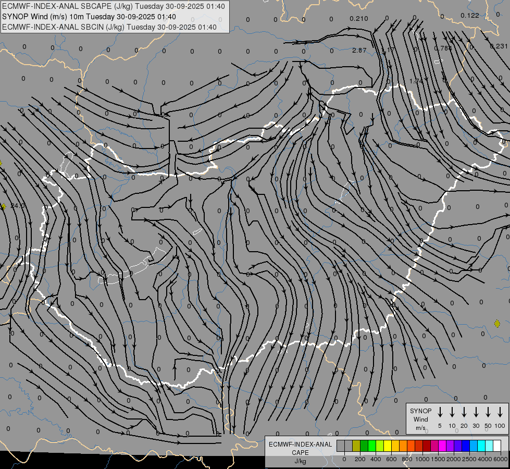Select the yellow diamond marker near lower right
This screenshot has width=510, height=469.
pos(497,324)
